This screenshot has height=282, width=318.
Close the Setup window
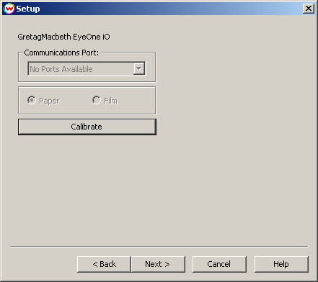pyautogui.click(x=309, y=9)
